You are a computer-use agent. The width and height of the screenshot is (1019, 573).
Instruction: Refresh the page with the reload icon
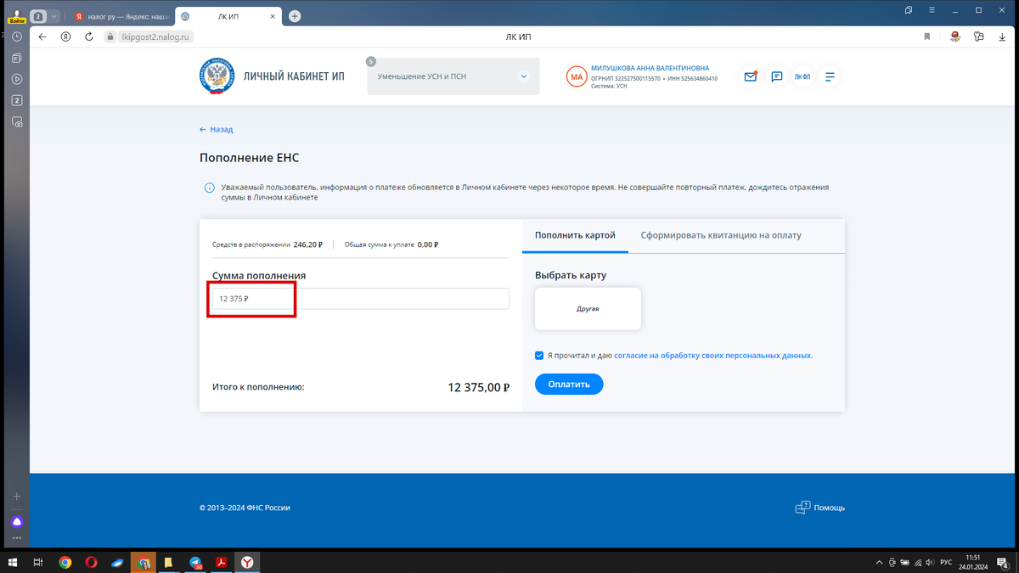(x=89, y=37)
